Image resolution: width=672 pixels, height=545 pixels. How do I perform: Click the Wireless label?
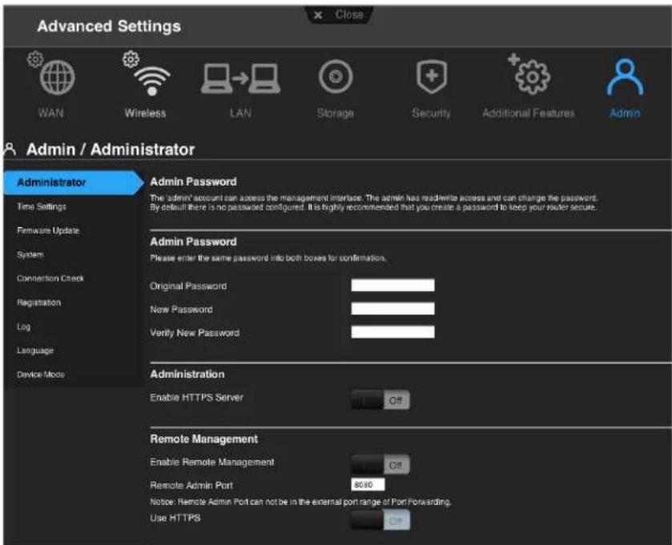[x=145, y=114]
